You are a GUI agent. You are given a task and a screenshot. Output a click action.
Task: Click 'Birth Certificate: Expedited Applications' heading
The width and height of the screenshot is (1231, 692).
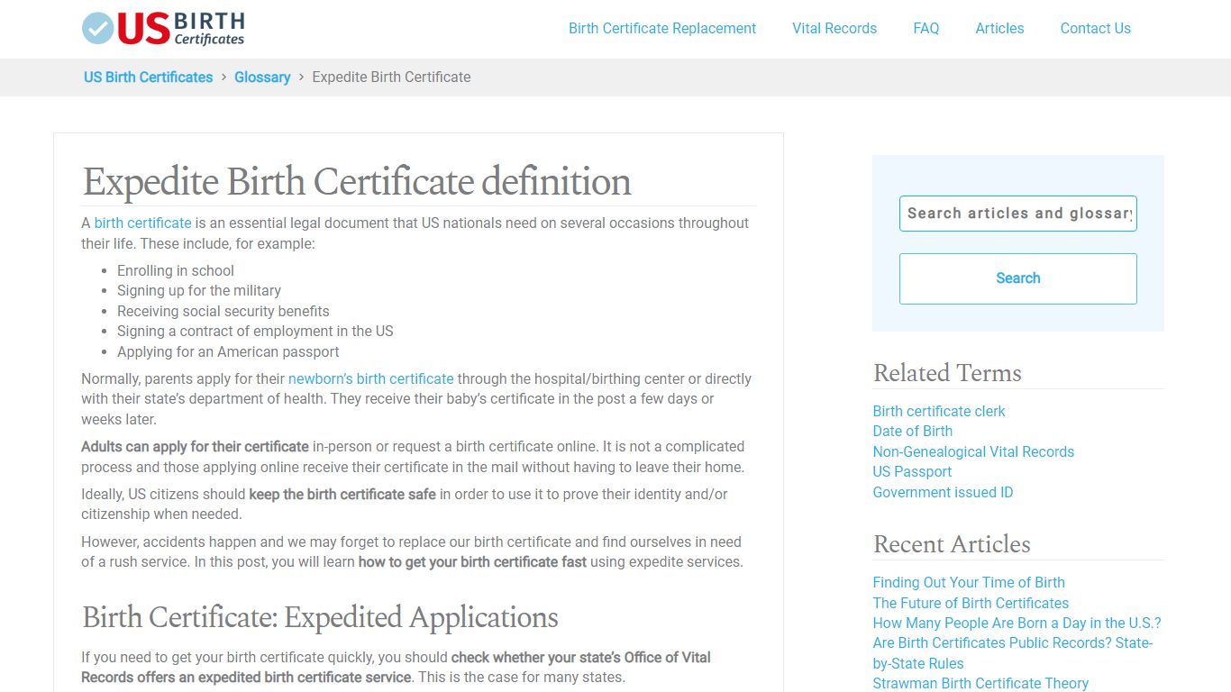click(320, 617)
